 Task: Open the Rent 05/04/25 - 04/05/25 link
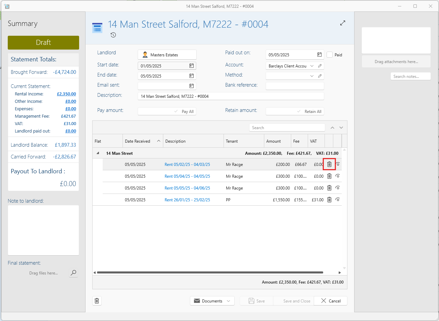[187, 176]
